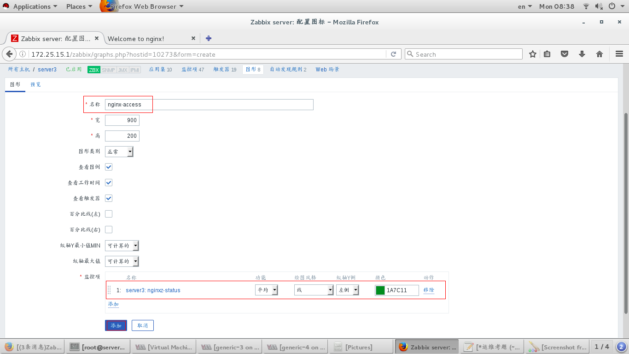
Task: Open the Places menu in top panel
Action: click(x=79, y=6)
